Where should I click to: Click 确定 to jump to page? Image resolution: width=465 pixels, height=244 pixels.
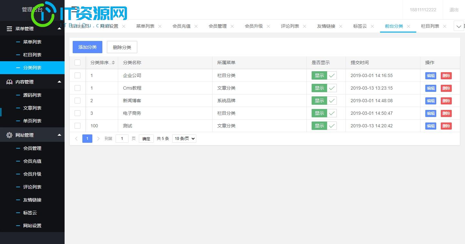146,139
